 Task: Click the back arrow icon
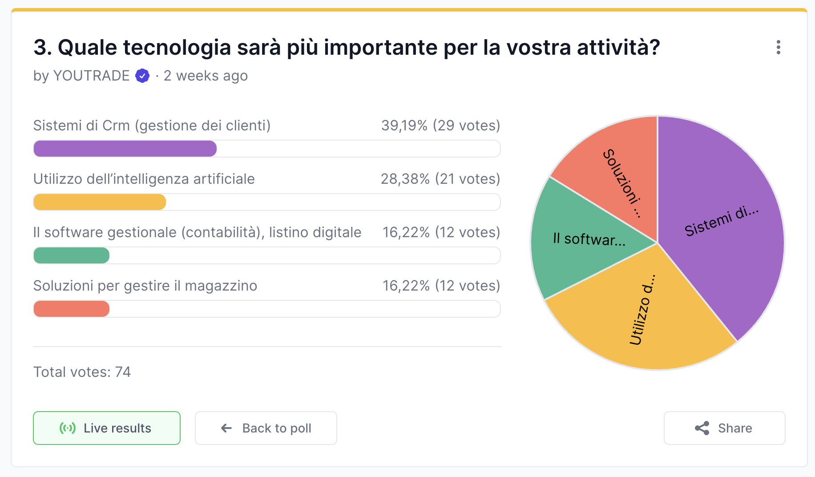226,428
